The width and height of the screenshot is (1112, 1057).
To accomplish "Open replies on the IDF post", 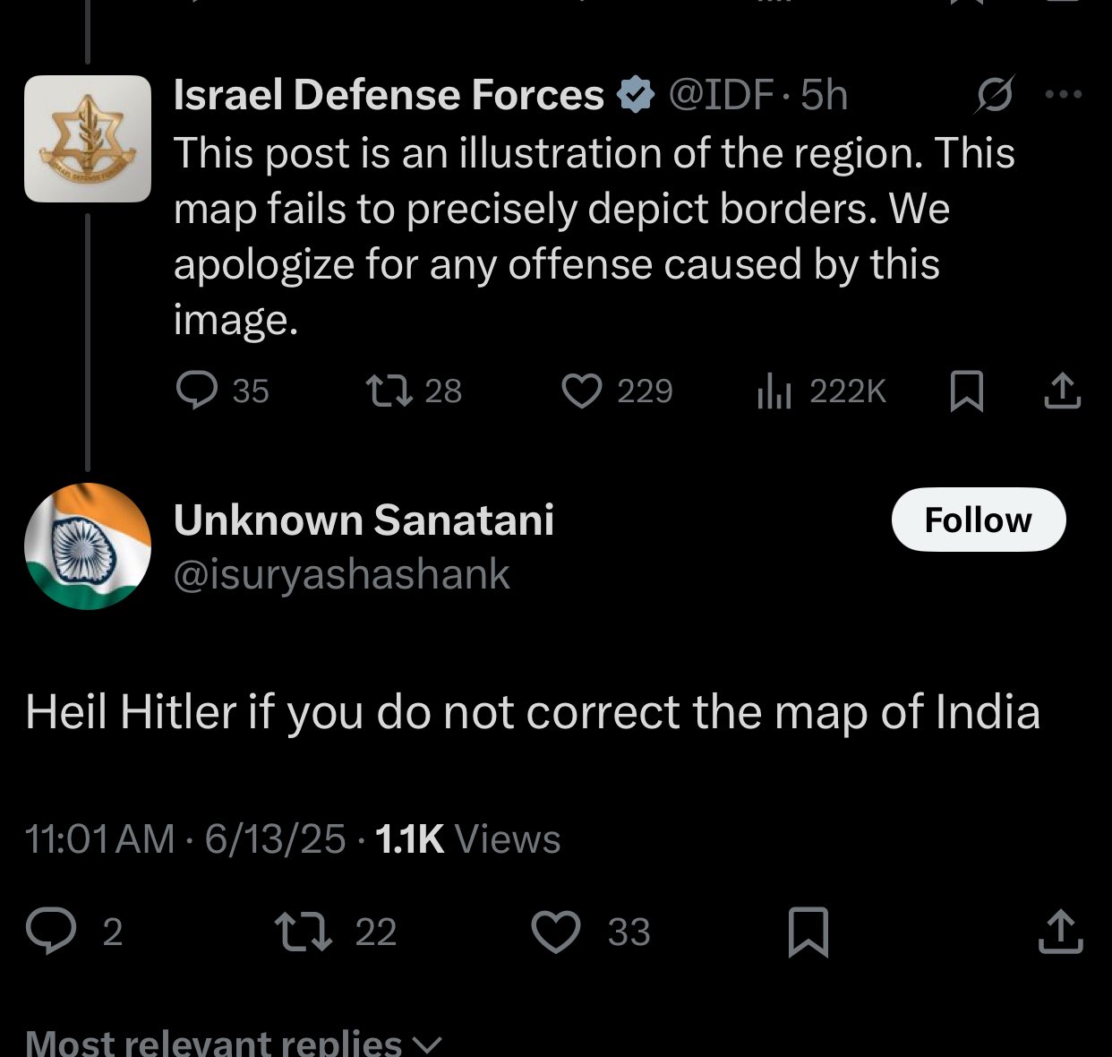I will coord(222,391).
